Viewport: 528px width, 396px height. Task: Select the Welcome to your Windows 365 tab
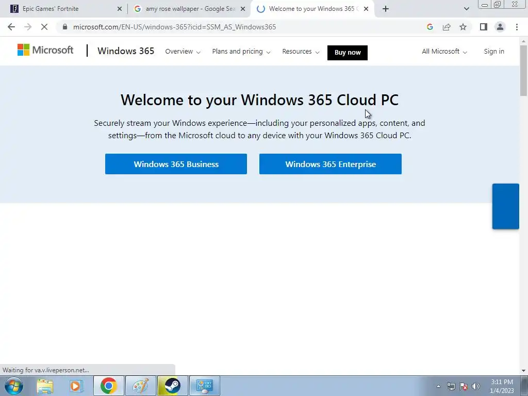pyautogui.click(x=313, y=9)
